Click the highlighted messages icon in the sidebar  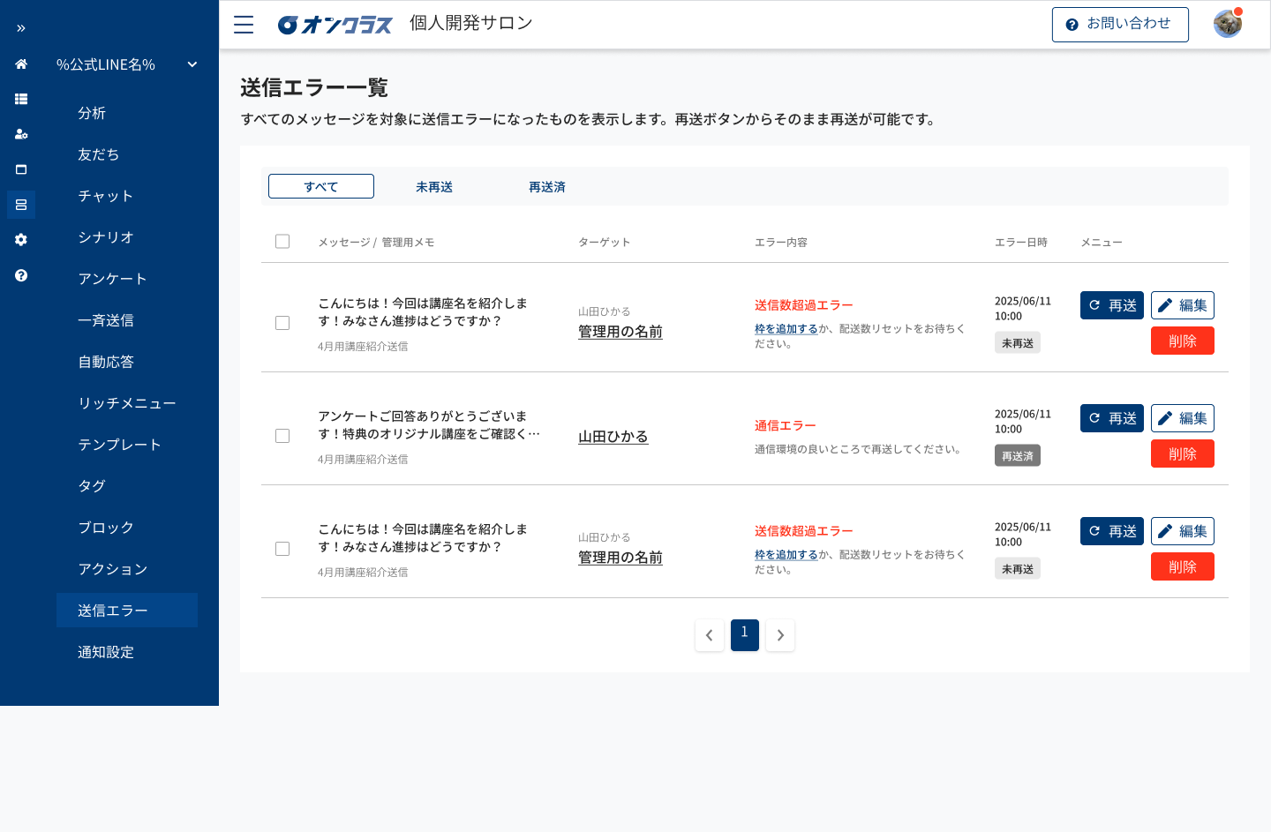coord(20,204)
